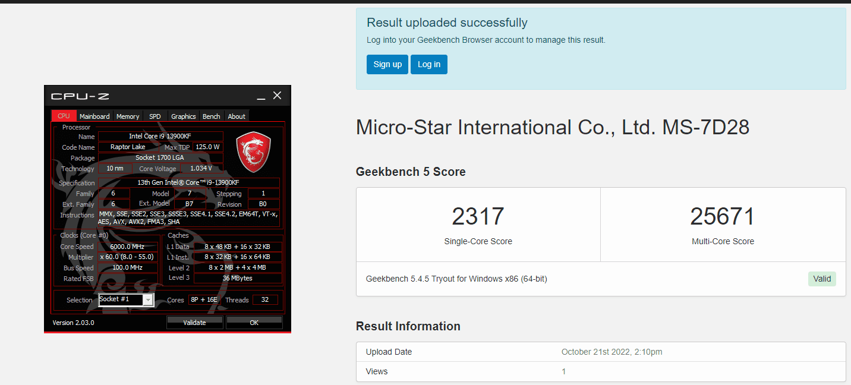Click the Socket 1700 LGA package value
This screenshot has height=385, width=851.
(160, 157)
